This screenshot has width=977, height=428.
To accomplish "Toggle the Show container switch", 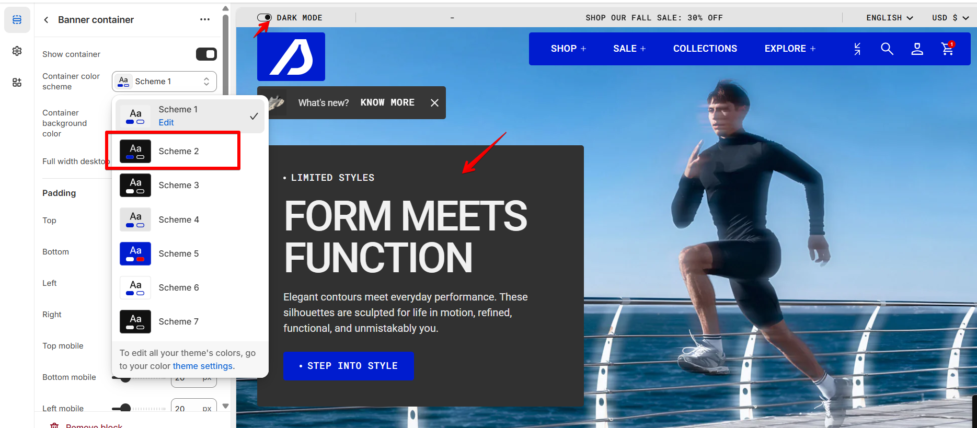I will click(206, 54).
